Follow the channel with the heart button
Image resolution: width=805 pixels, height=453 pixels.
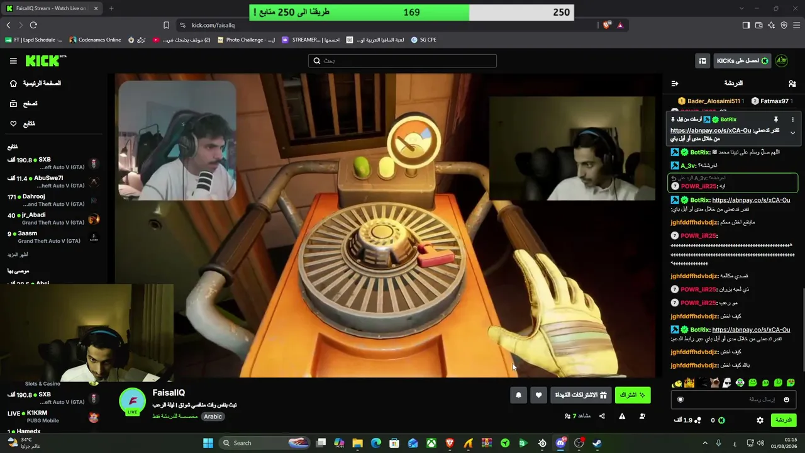pos(538,395)
